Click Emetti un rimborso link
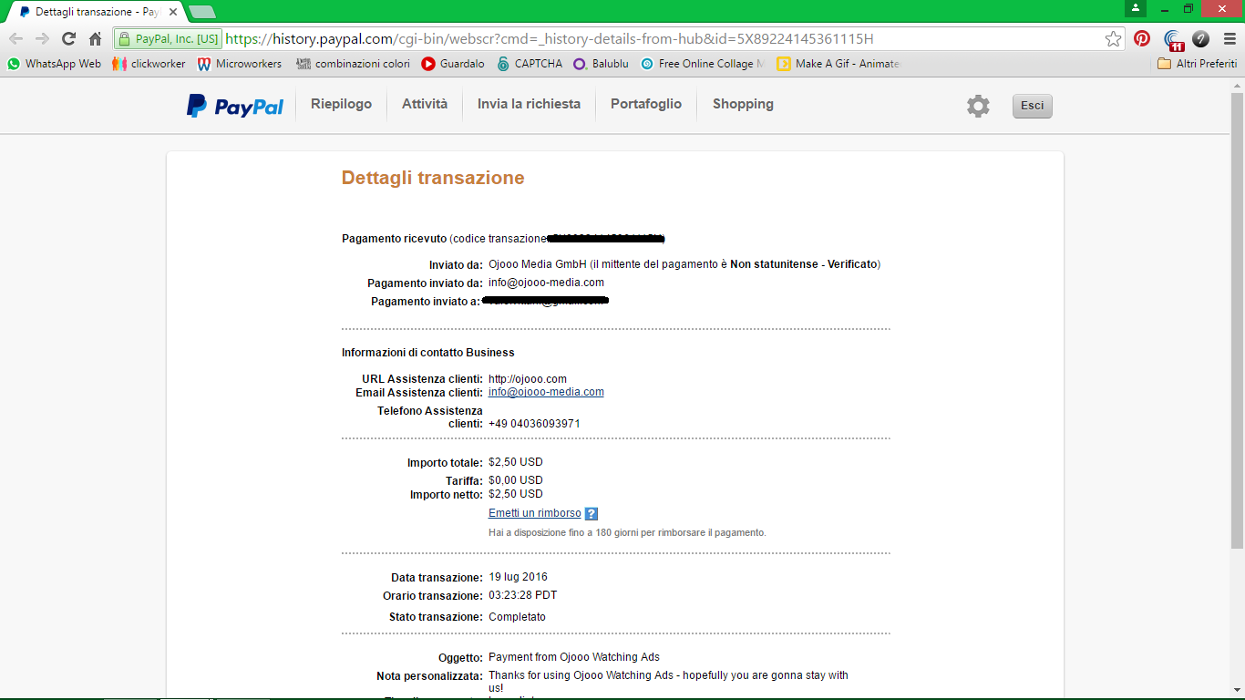The width and height of the screenshot is (1245, 700). pos(534,513)
